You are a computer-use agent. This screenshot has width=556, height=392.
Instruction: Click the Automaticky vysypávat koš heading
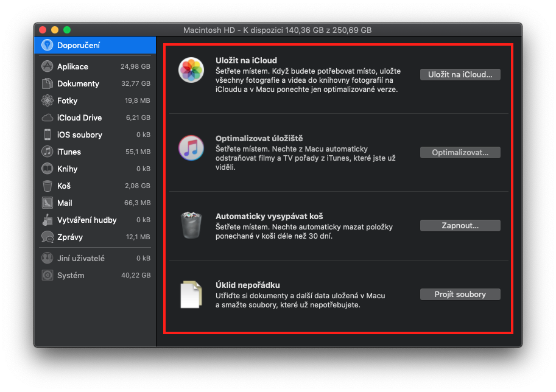269,216
